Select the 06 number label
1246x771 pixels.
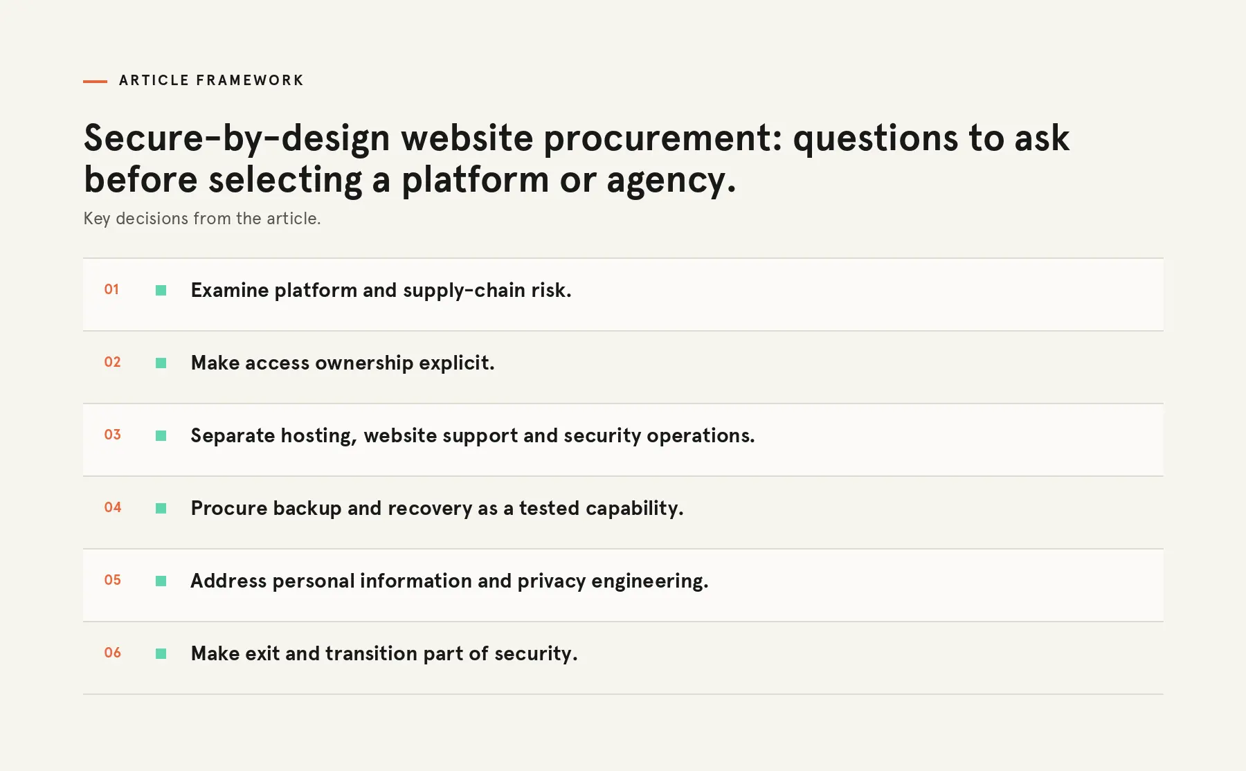[x=112, y=653]
